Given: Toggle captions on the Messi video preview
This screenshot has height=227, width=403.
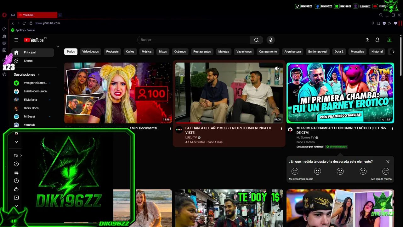Looking at the screenshot, I should pyautogui.click(x=277, y=79).
